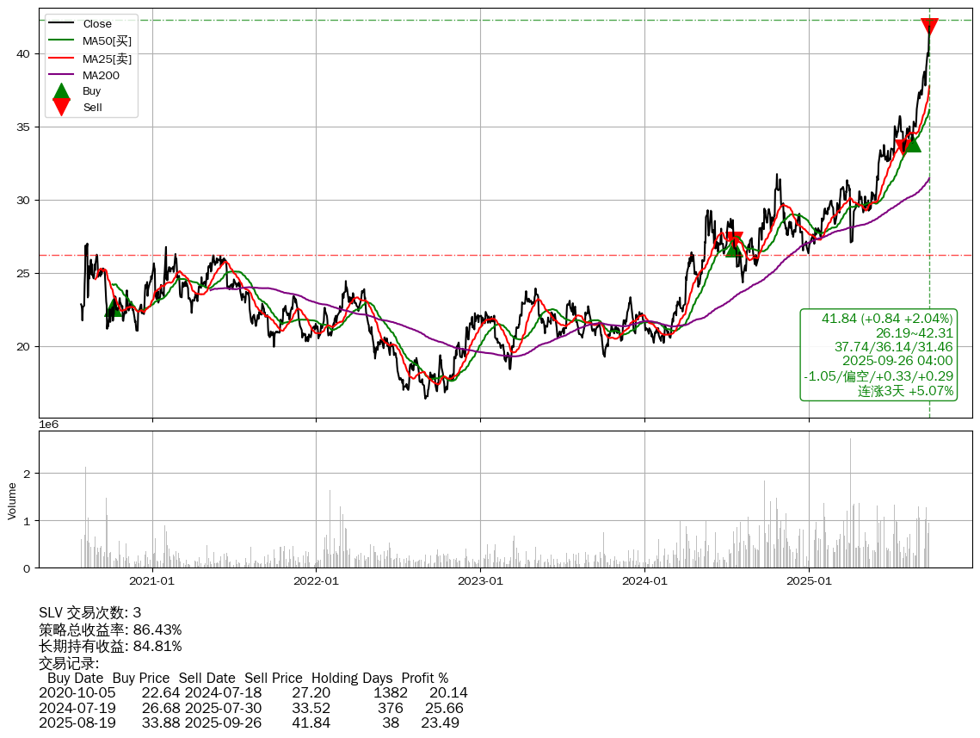Click the Sell marker at the chart's peak
This screenshot has height=738, width=980.
929,28
